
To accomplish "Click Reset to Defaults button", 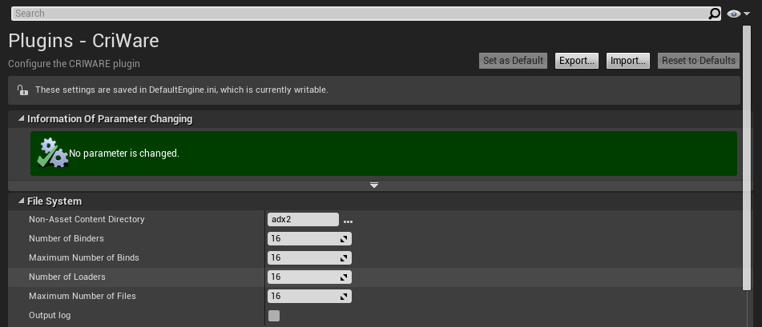I will point(699,61).
